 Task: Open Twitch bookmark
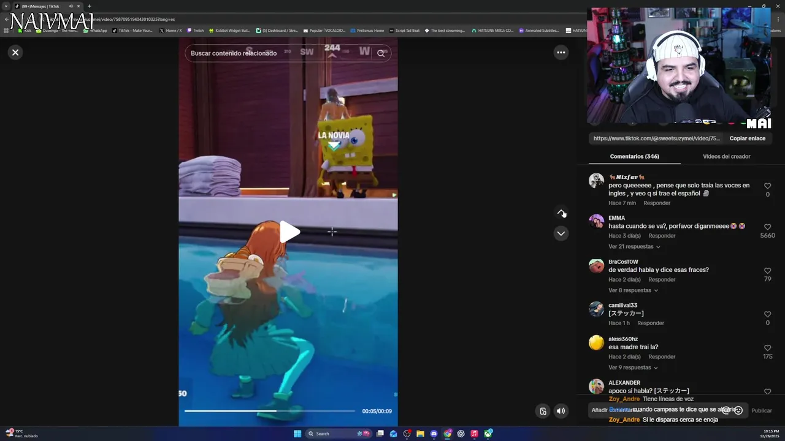tap(196, 30)
